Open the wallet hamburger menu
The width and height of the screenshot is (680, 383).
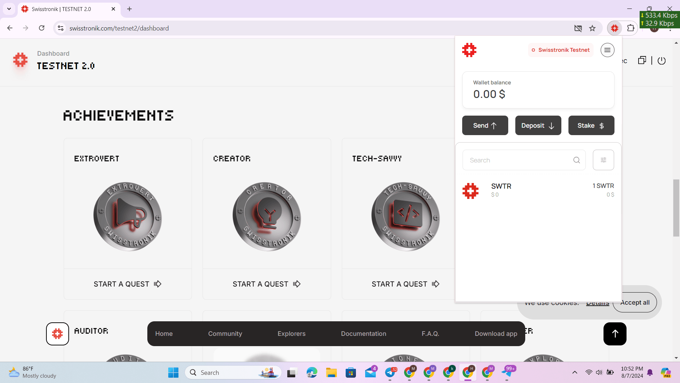(x=607, y=50)
